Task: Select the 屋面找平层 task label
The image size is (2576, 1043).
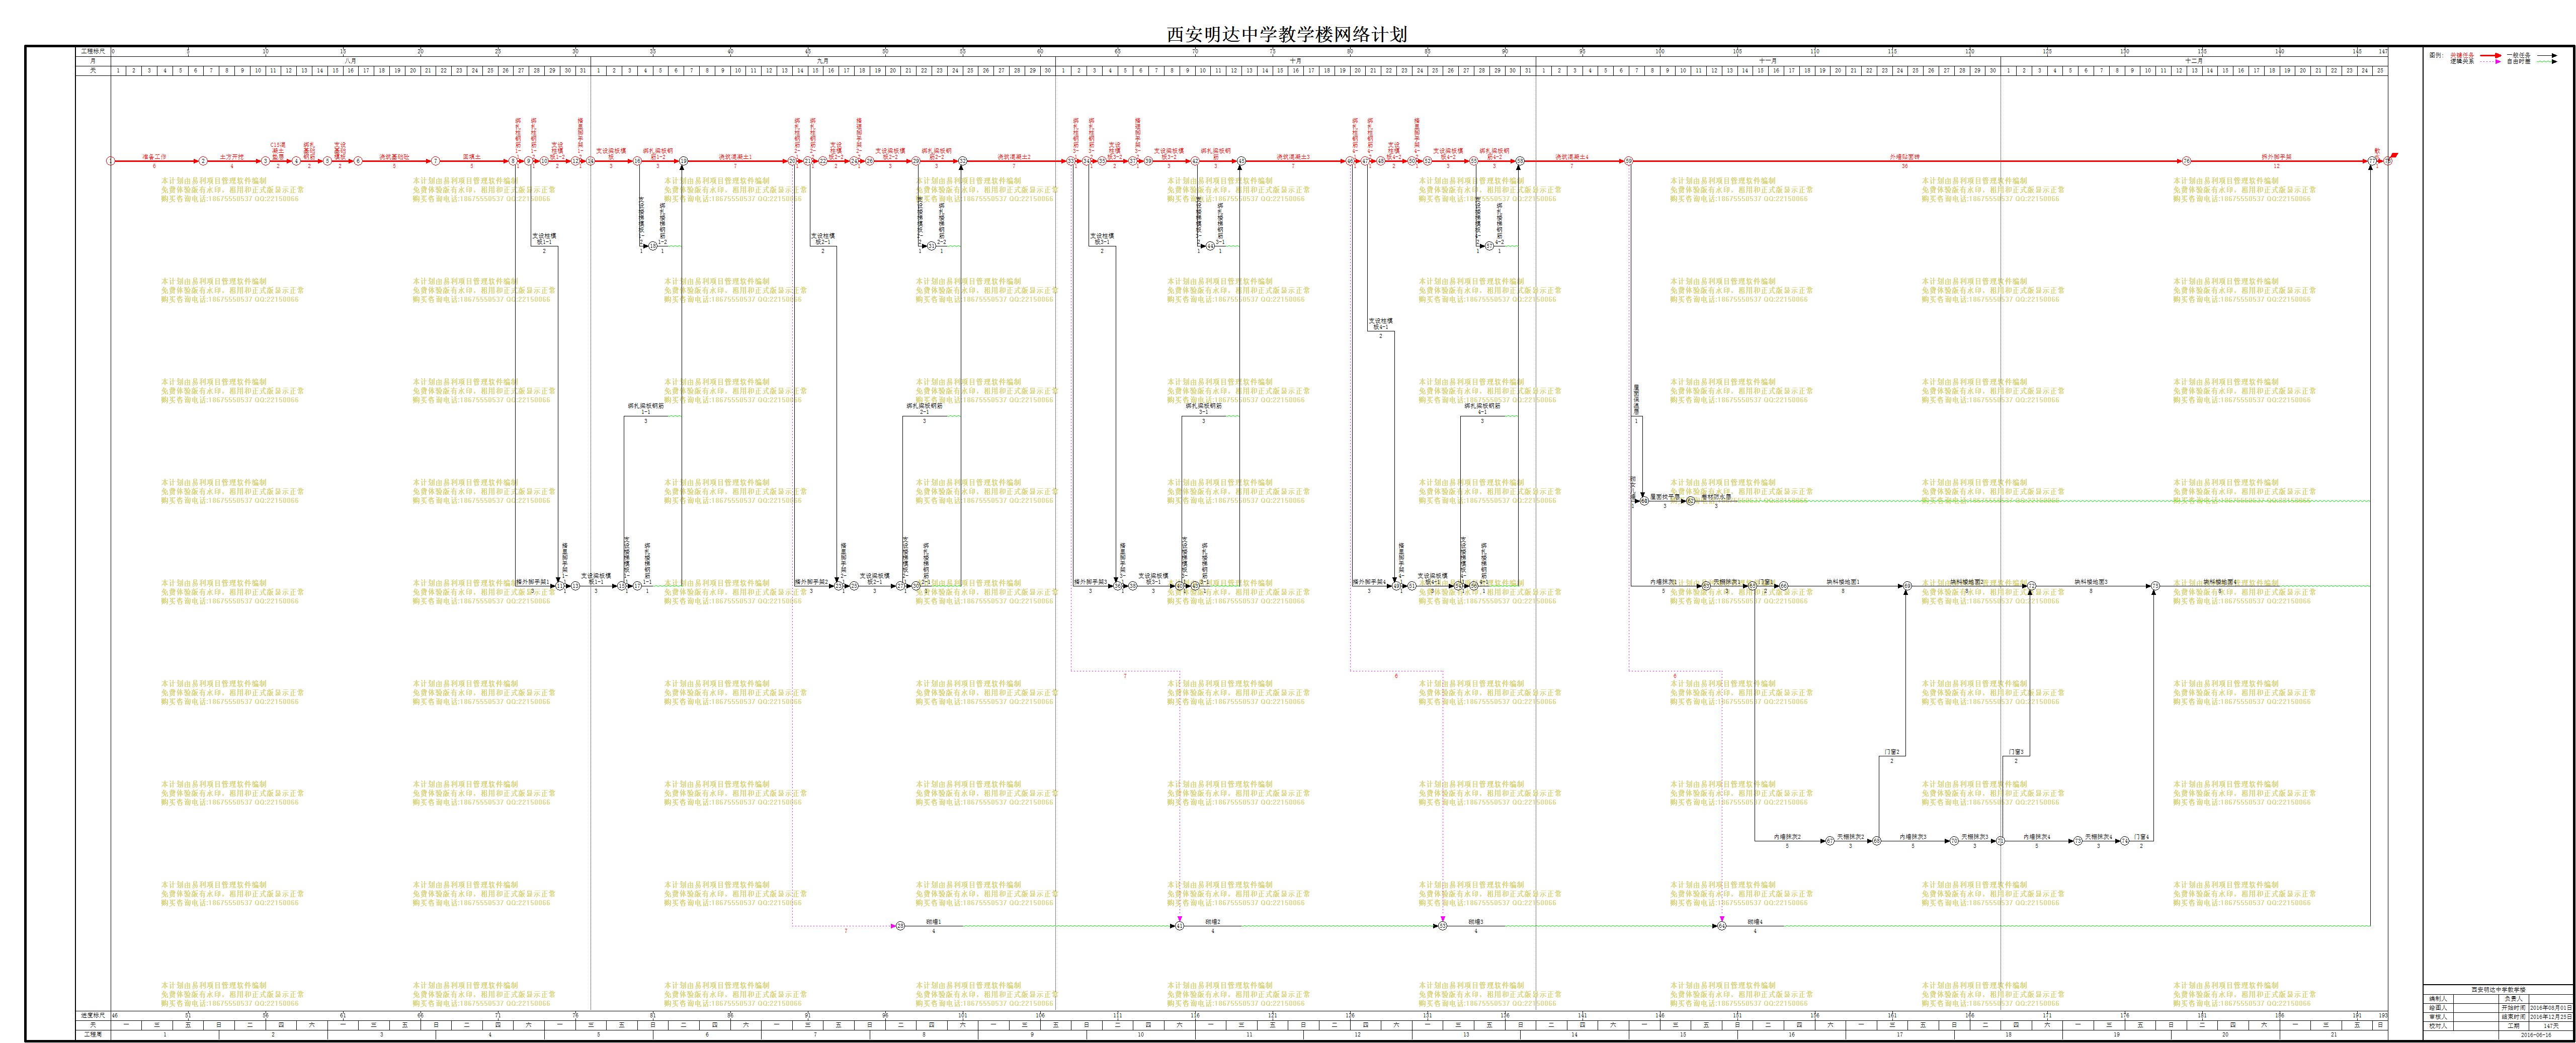Action: point(1665,497)
